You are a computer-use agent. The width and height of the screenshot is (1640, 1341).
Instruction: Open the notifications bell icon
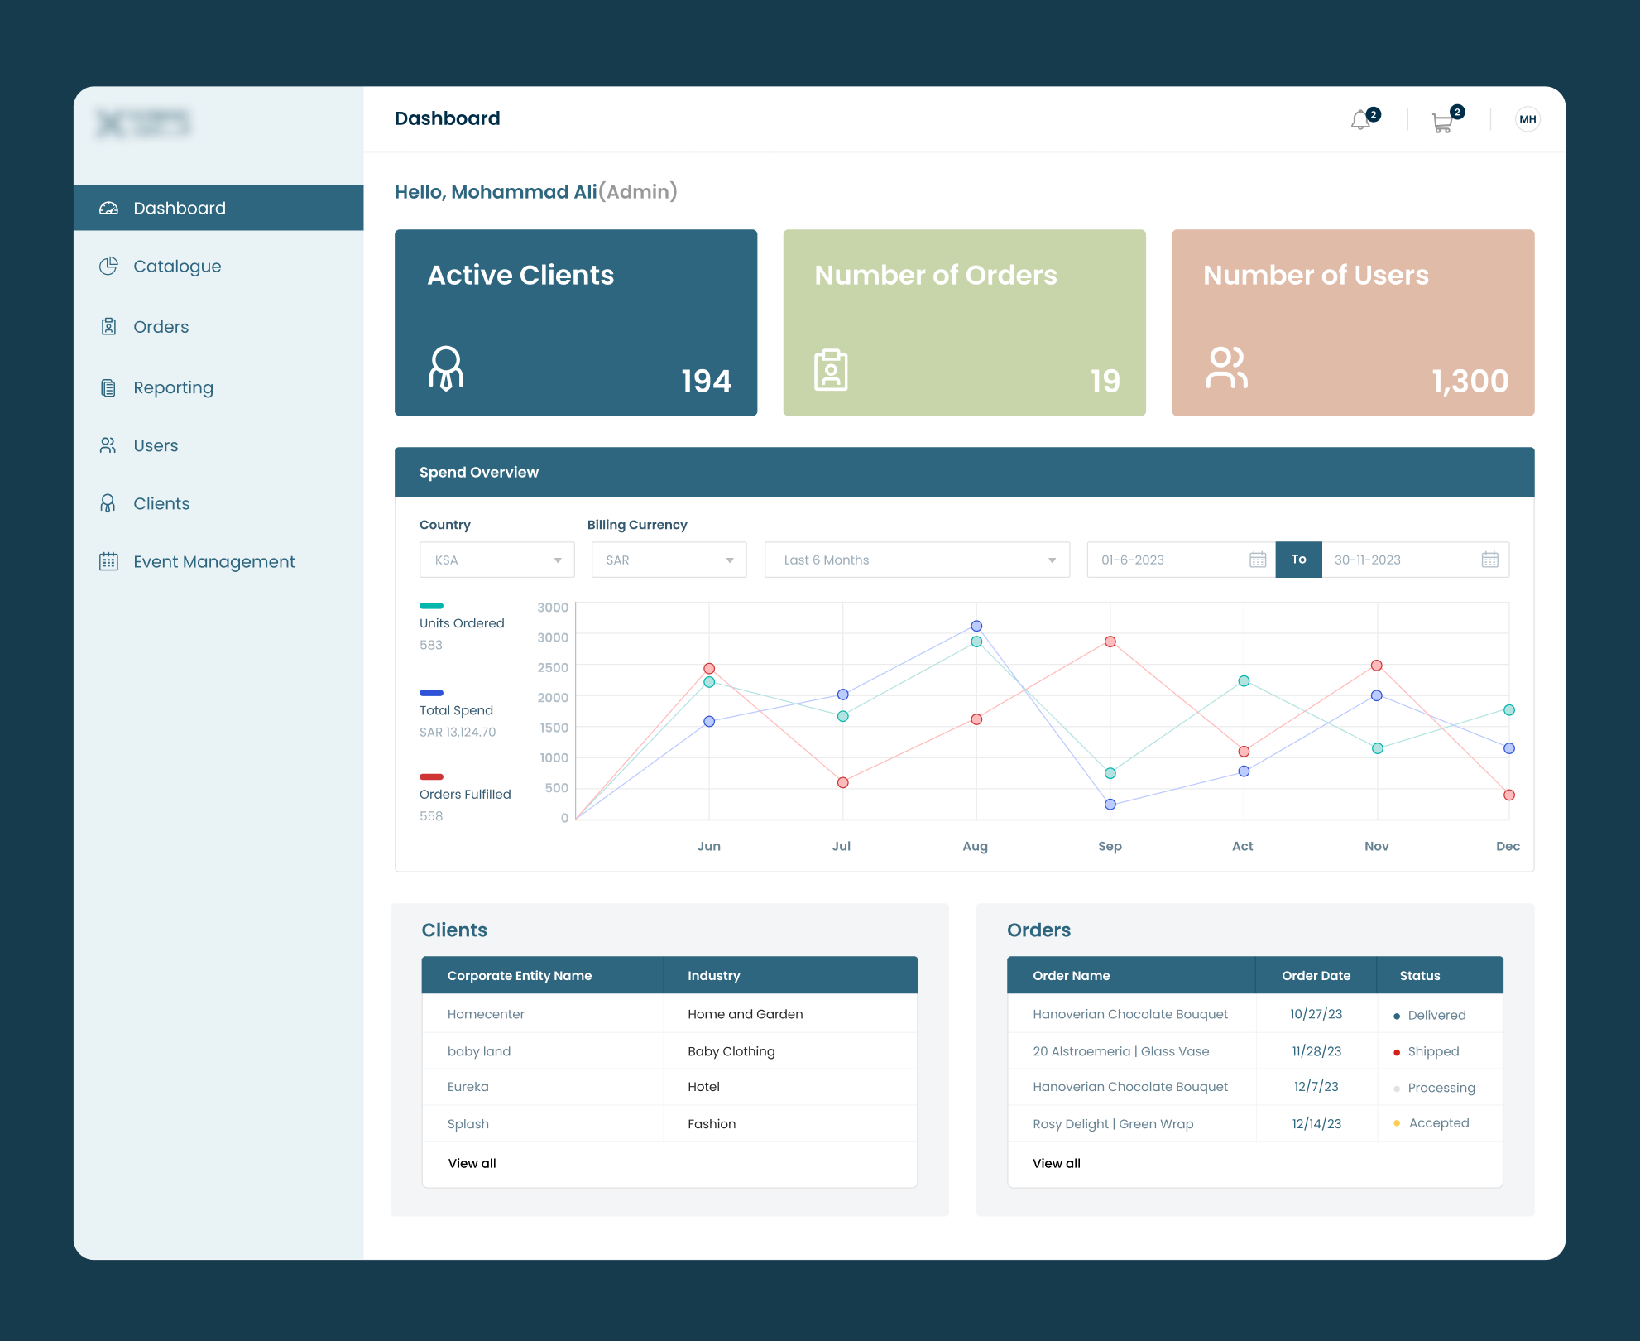tap(1359, 120)
